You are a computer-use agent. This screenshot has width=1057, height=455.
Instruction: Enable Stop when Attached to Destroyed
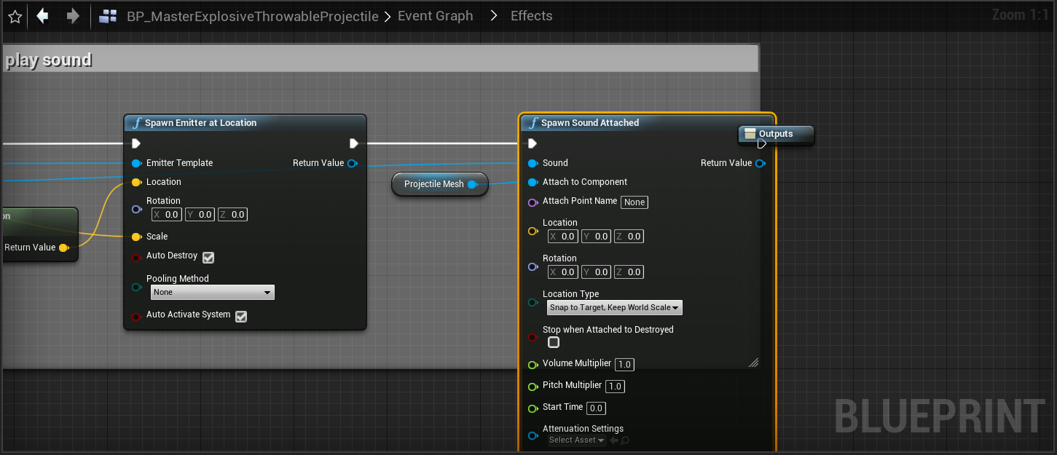click(x=554, y=342)
